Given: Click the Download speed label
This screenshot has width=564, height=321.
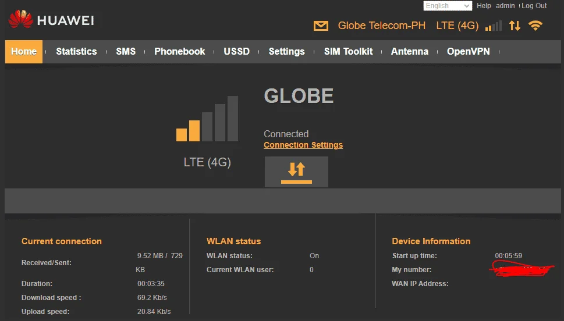Looking at the screenshot, I should [51, 298].
